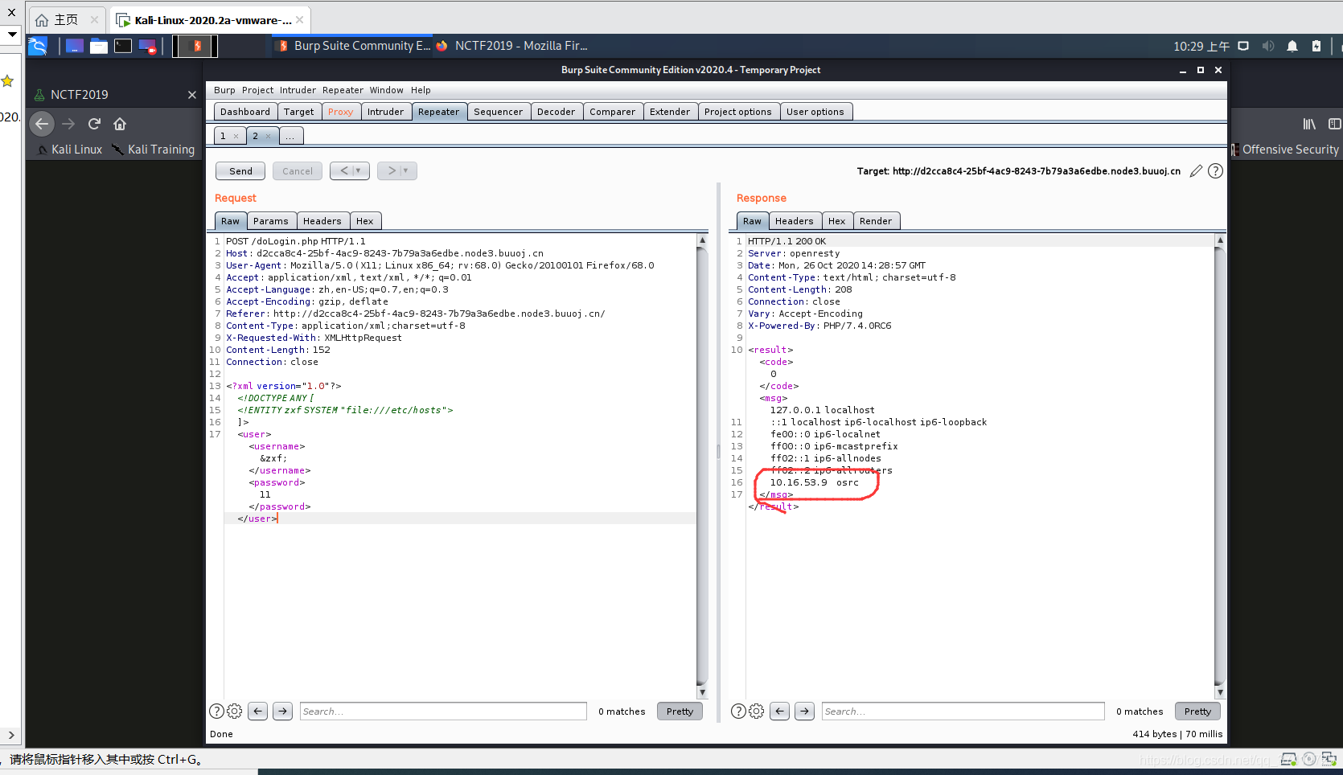Select Raw tab in Response pane
1343x775 pixels.
pyautogui.click(x=753, y=221)
